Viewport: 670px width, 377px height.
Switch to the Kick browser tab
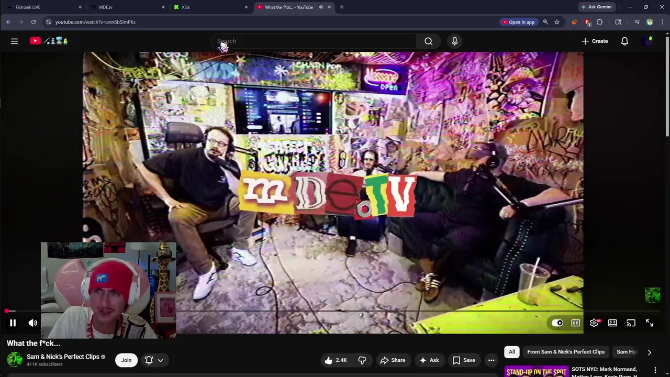tap(211, 7)
